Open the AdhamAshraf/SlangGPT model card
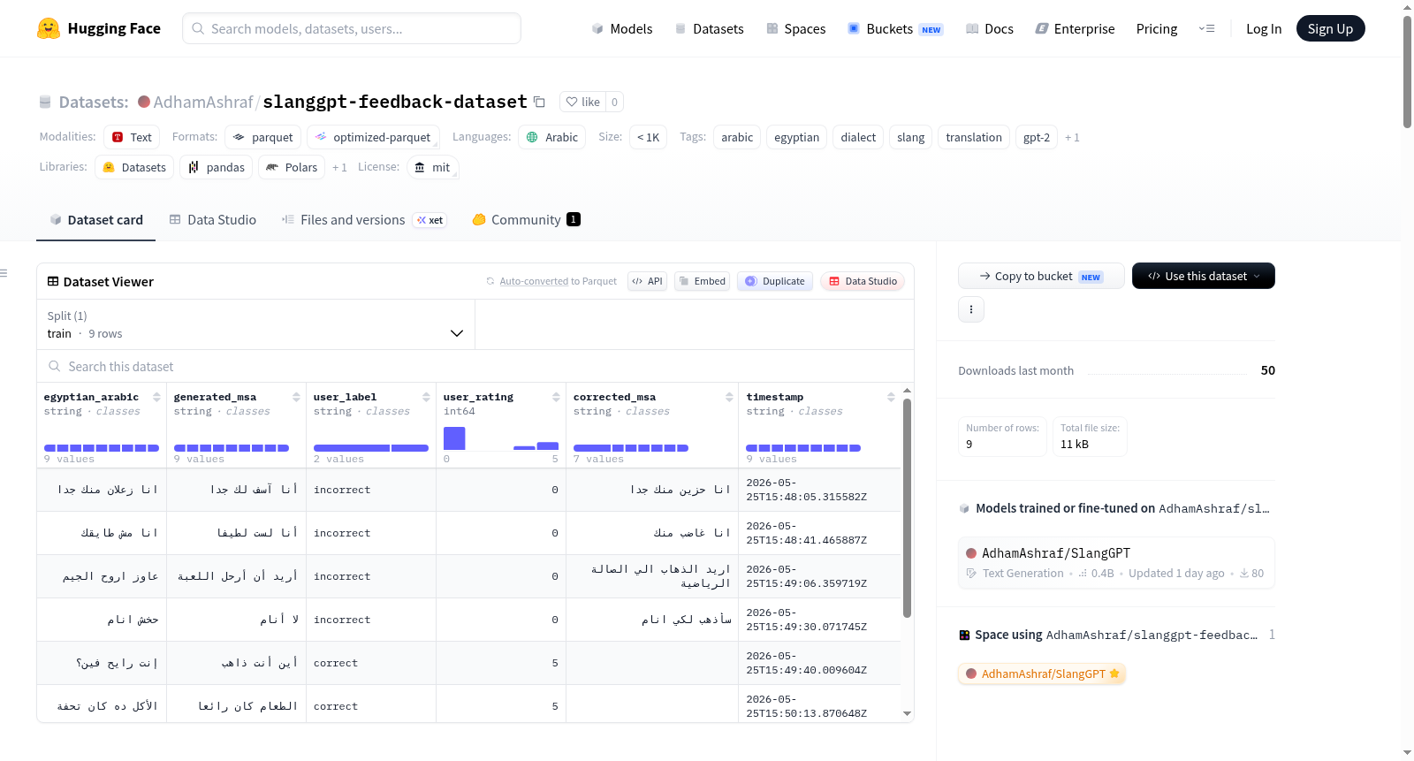The height and width of the screenshot is (761, 1414). pyautogui.click(x=1116, y=562)
